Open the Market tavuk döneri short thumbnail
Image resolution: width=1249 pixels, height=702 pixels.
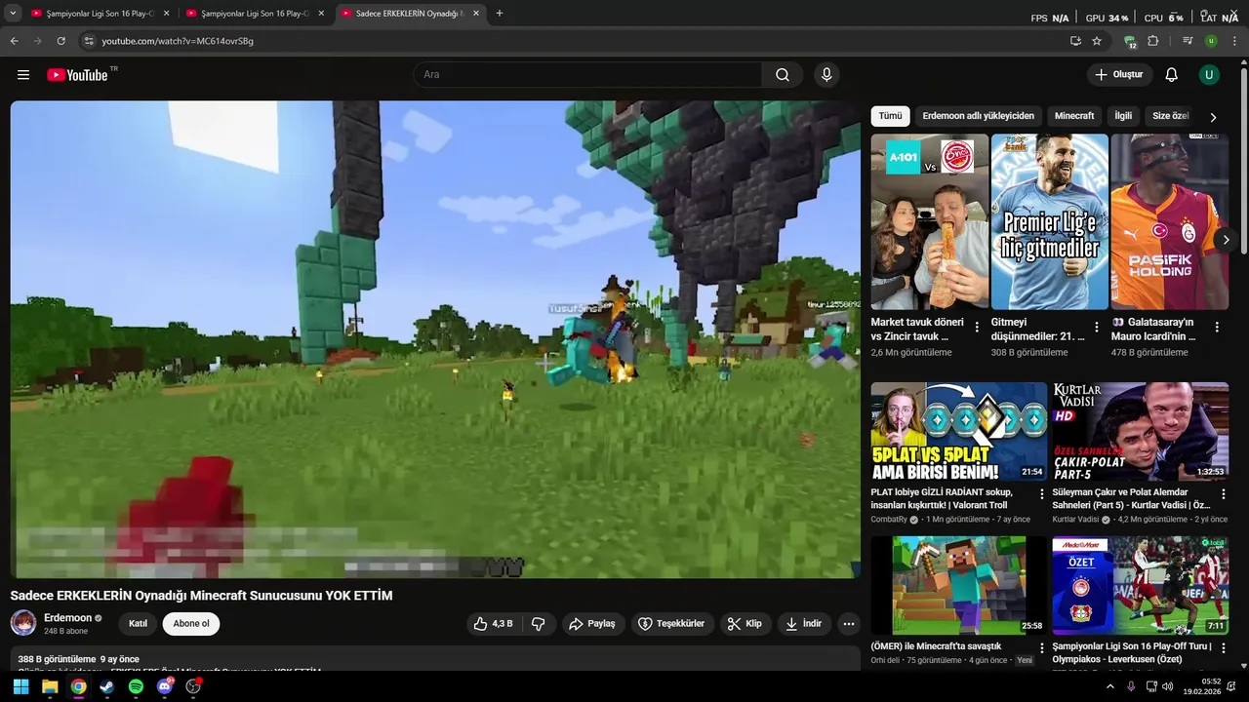930,222
